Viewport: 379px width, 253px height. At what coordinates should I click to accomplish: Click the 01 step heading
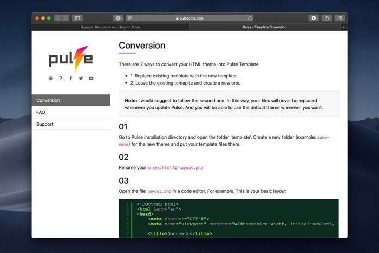pos(123,127)
